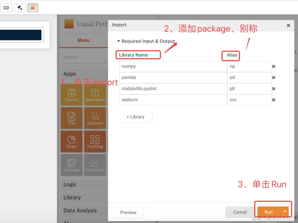Click the plt alias field
The image size is (298, 223).
tap(249, 89)
